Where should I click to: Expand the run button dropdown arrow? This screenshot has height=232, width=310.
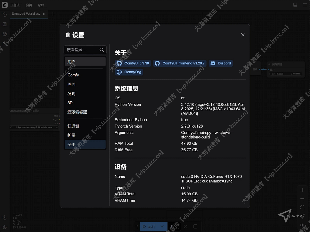pyautogui.click(x=163, y=226)
